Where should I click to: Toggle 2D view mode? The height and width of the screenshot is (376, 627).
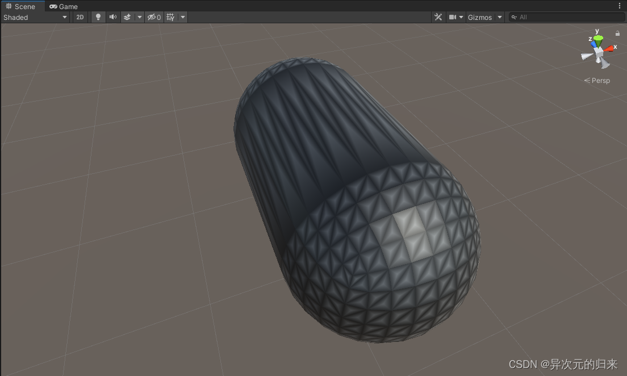80,17
